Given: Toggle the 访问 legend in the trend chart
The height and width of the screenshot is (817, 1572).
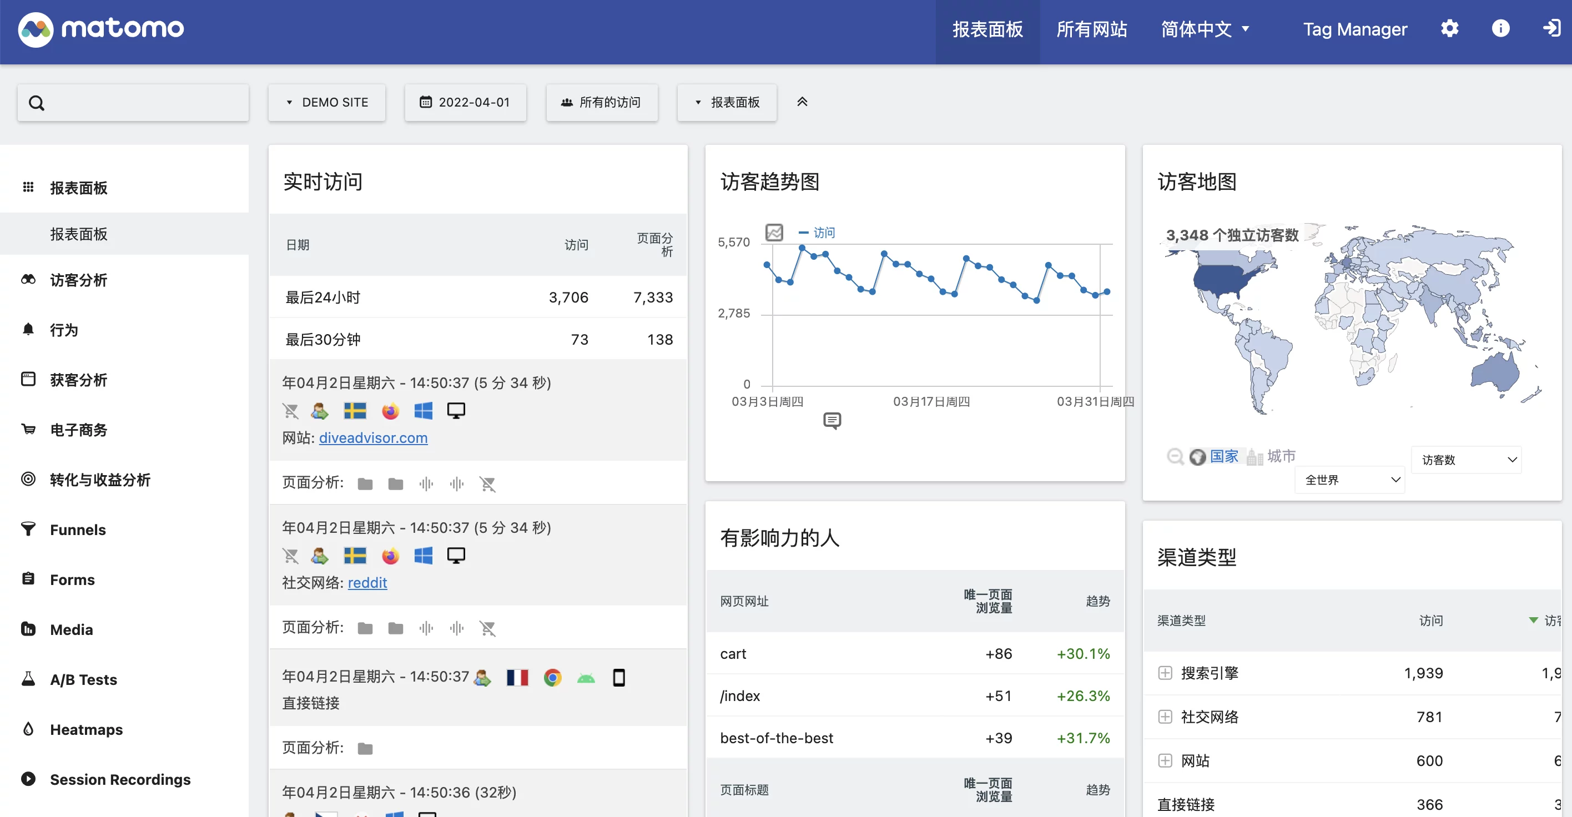Looking at the screenshot, I should point(818,232).
